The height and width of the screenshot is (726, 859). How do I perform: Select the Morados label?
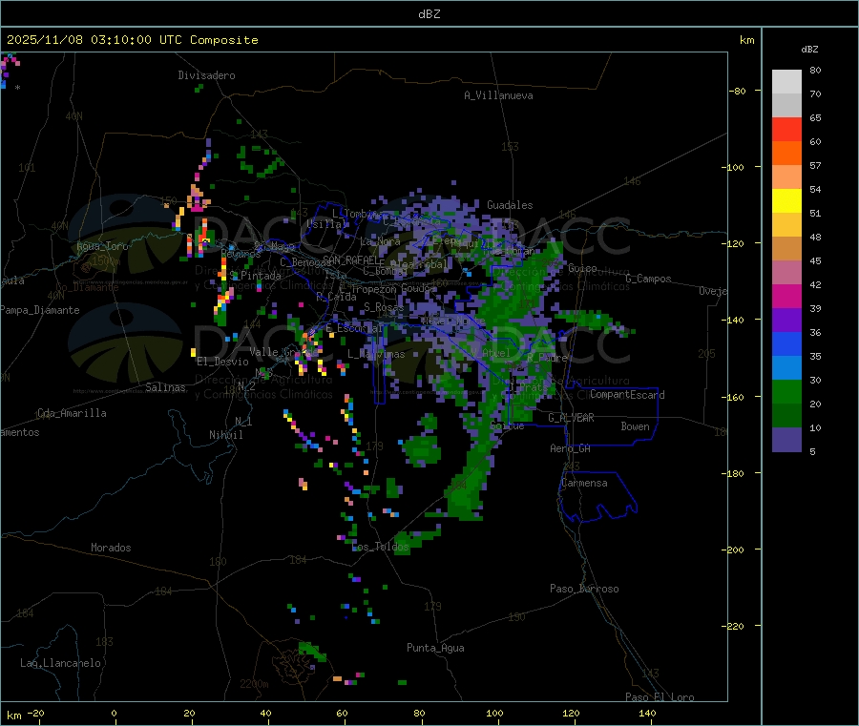coord(111,548)
